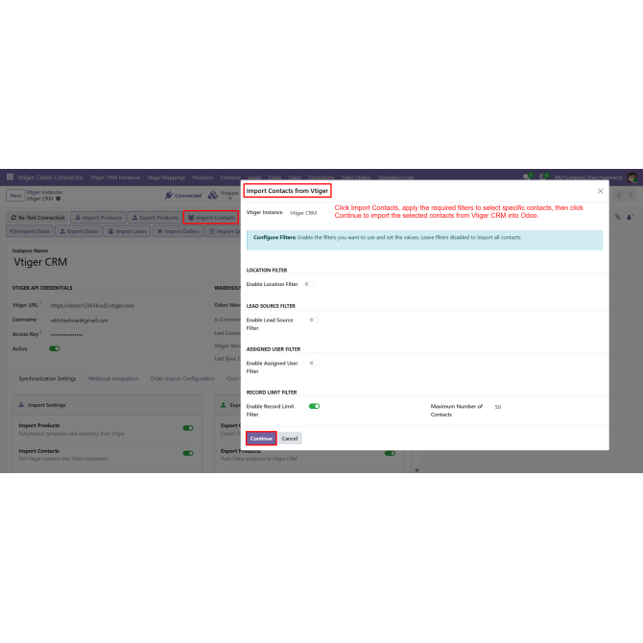
Task: Toggle Import Contacts setting switch
Action: click(x=188, y=453)
